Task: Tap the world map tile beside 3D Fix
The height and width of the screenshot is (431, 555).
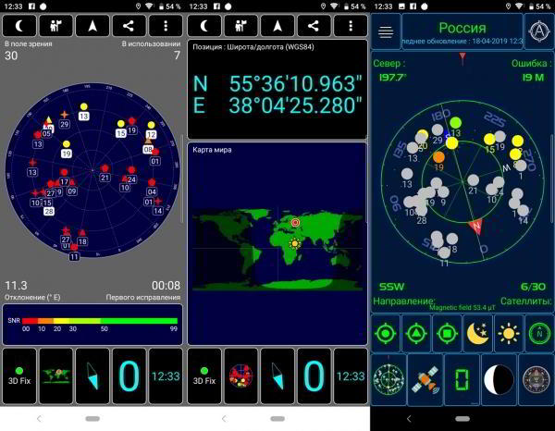Action: (55, 376)
